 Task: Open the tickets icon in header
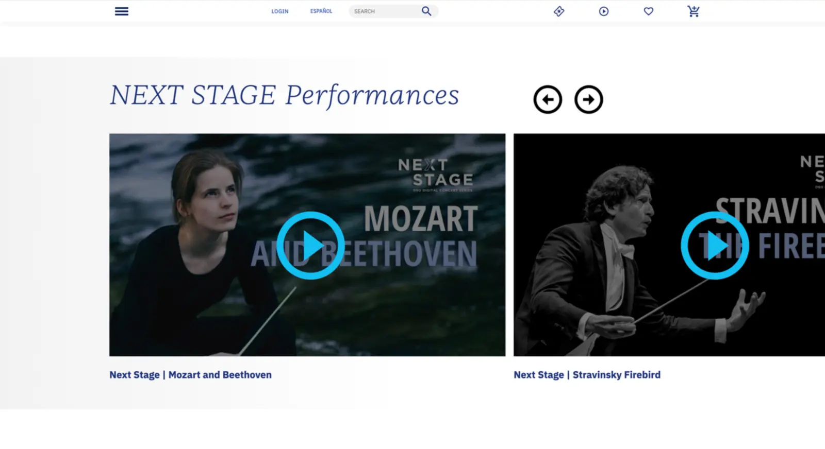coord(559,11)
